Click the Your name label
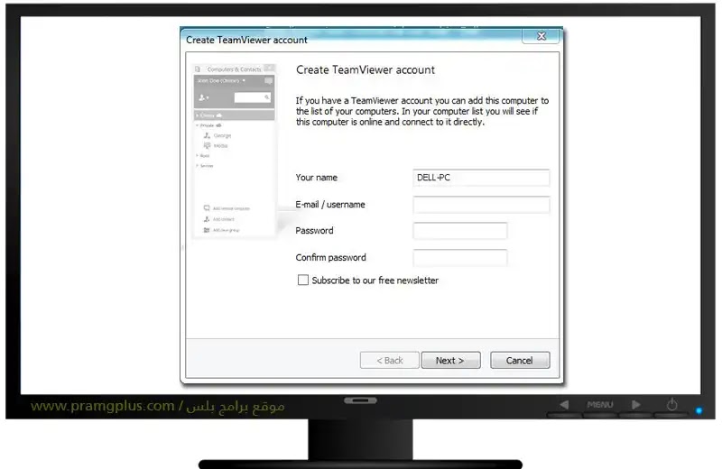 317,178
